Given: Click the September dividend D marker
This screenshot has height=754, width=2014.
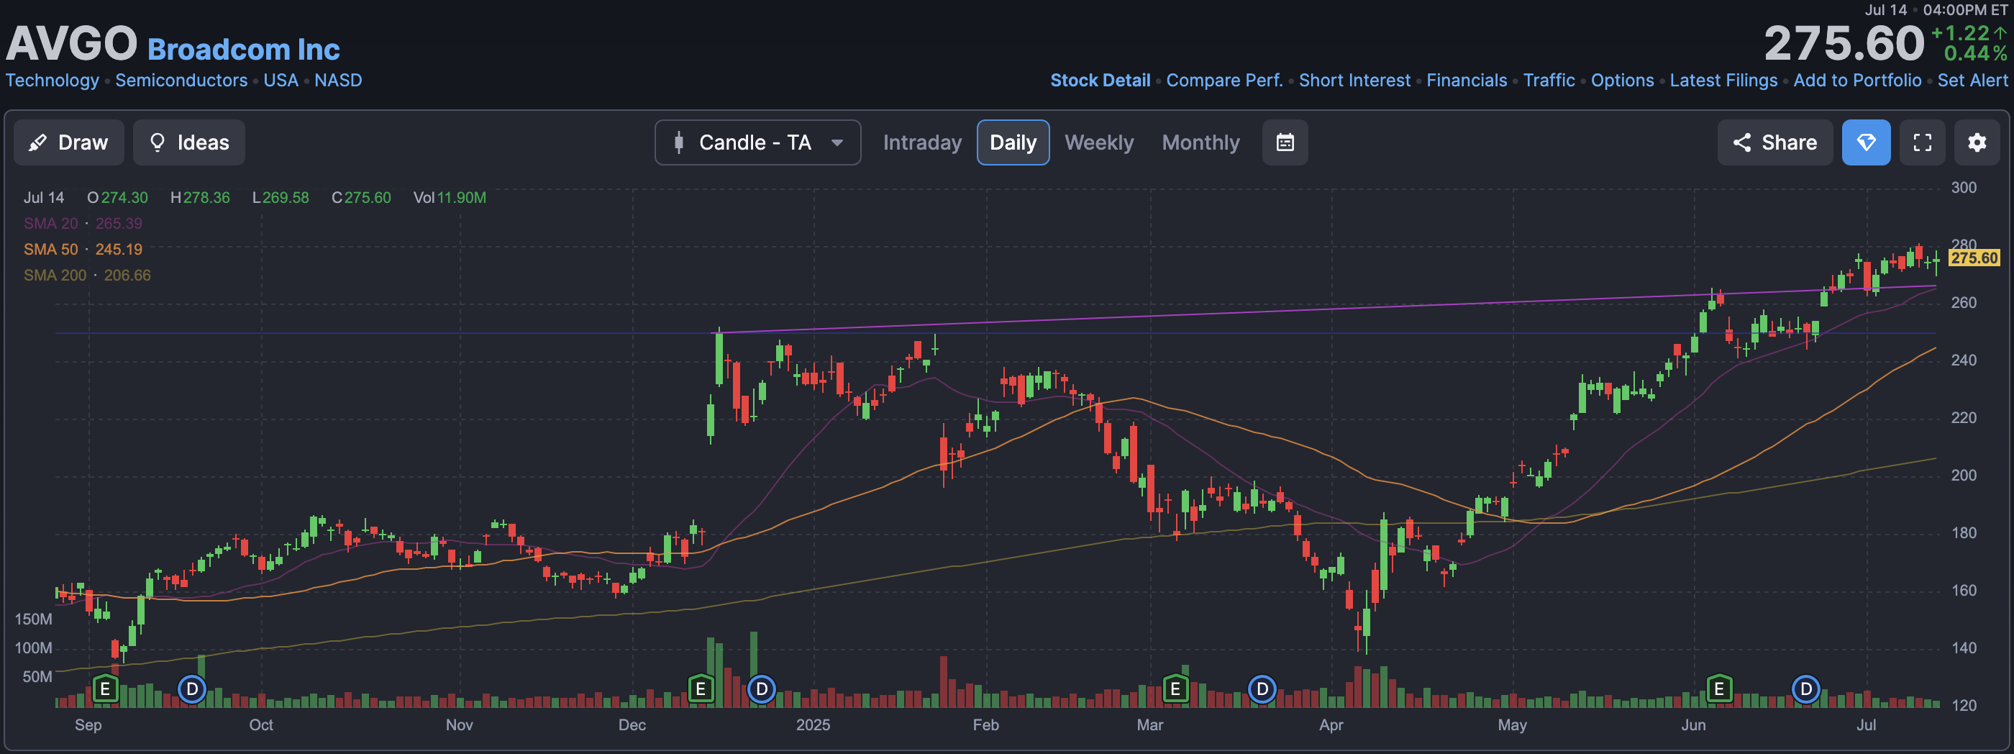Looking at the screenshot, I should pyautogui.click(x=191, y=689).
